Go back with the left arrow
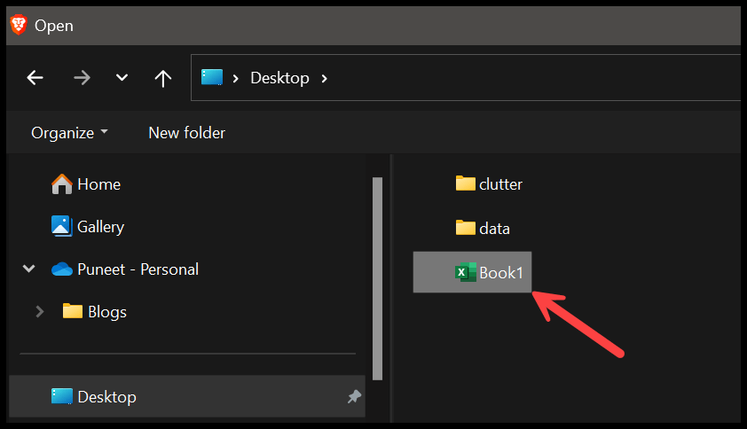This screenshot has width=747, height=429. [x=35, y=78]
